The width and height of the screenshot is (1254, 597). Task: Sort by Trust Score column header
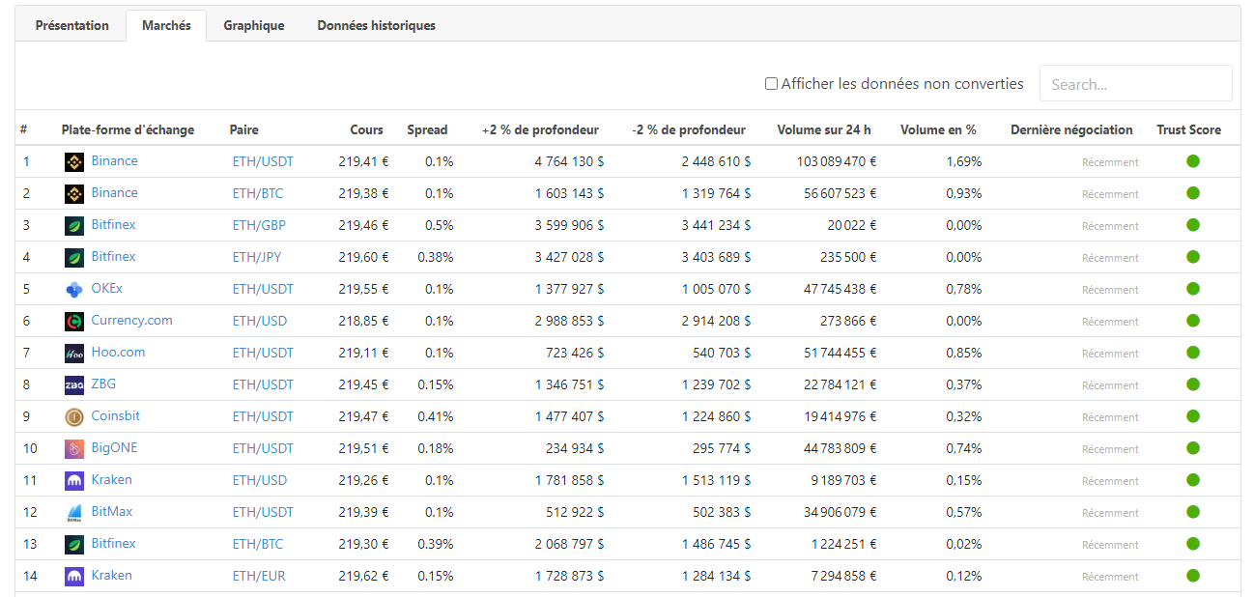(1188, 130)
